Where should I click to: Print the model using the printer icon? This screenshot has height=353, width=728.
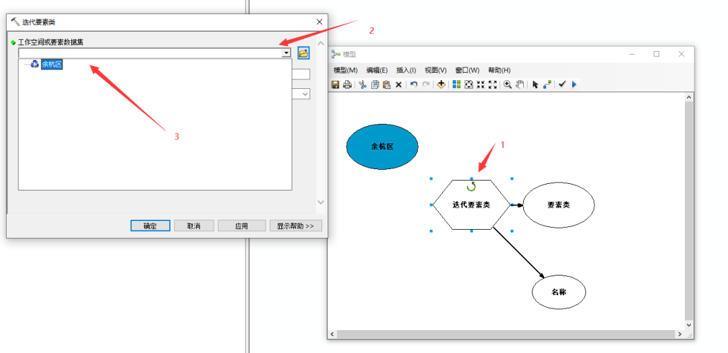click(347, 84)
